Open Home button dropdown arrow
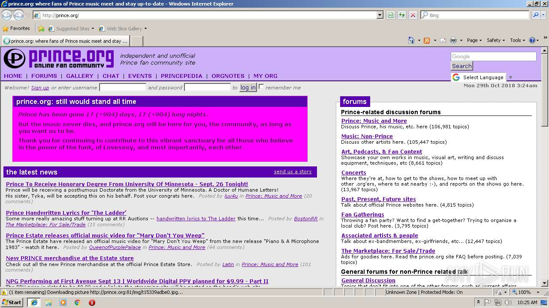Viewport: 549px width, 308px height. (419, 40)
